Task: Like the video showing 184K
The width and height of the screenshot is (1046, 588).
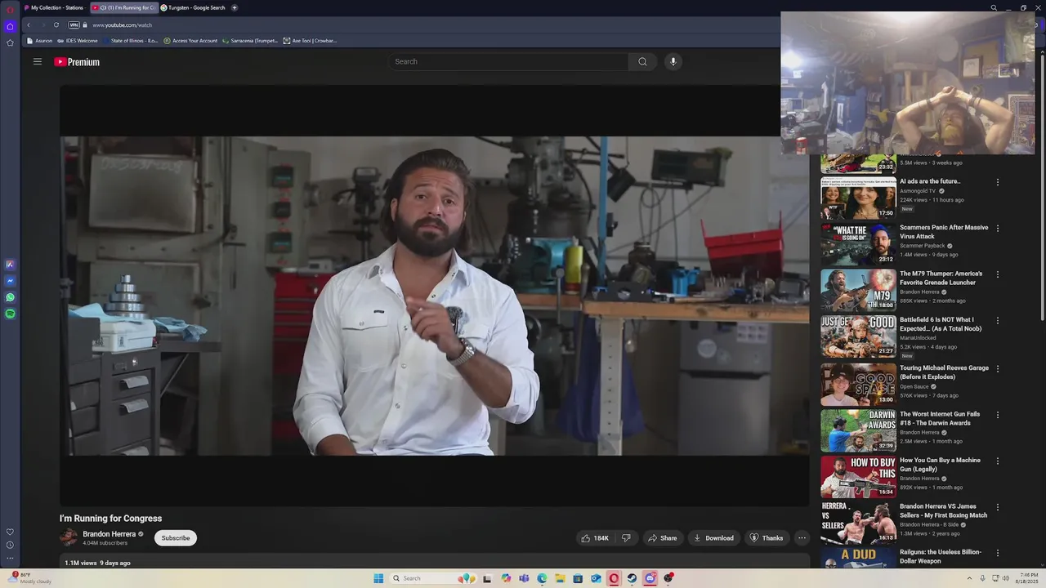Action: 595,538
